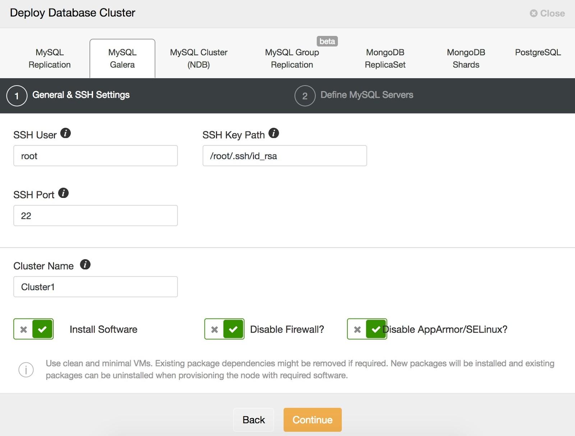Toggle the Disable AppArmor/SELinux switch
575x436 pixels.
point(367,329)
